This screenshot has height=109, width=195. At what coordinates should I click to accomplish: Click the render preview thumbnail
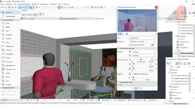137,21
